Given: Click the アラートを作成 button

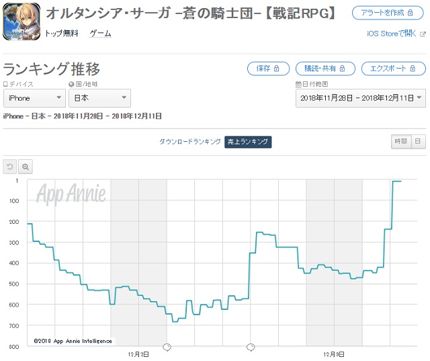Looking at the screenshot, I should coord(388,13).
